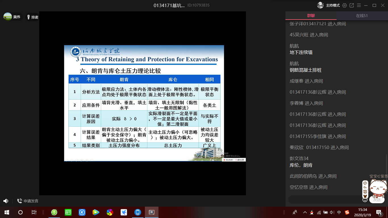Image resolution: width=388 pixels, height=218 pixels.
Task: Click the pop-out window icon in title bar
Action: tap(352, 5)
